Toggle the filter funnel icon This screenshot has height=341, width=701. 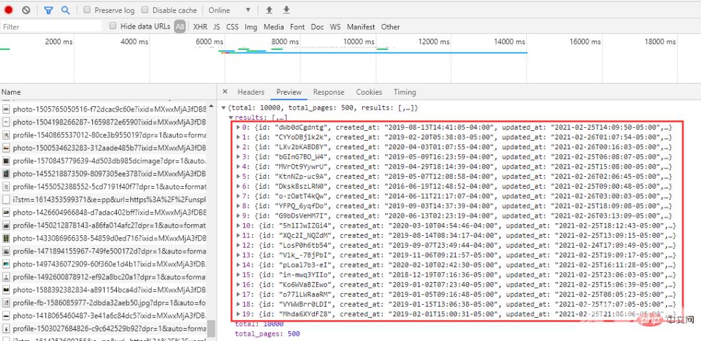click(49, 10)
